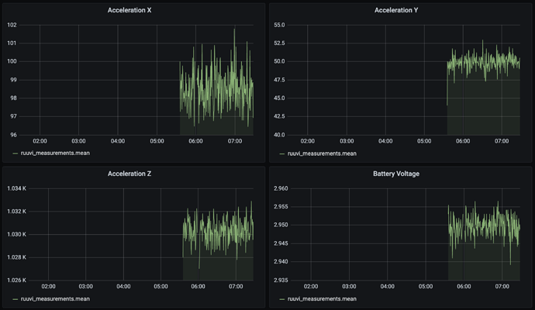Image resolution: width=535 pixels, height=310 pixels.
Task: Toggle ruuvi_measurements.mean legend in Battery Voltage
Action: click(322, 298)
